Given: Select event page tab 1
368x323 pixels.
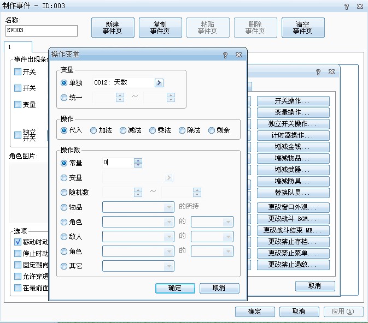Looking at the screenshot, I should [x=18, y=47].
